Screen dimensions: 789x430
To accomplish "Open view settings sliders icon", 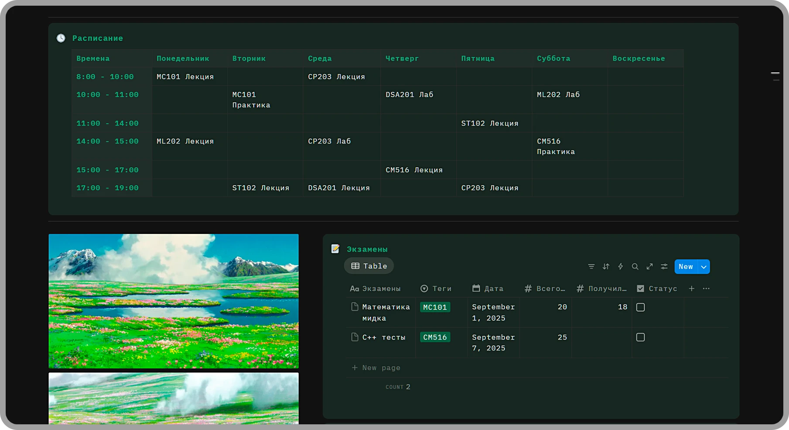I will click(664, 266).
